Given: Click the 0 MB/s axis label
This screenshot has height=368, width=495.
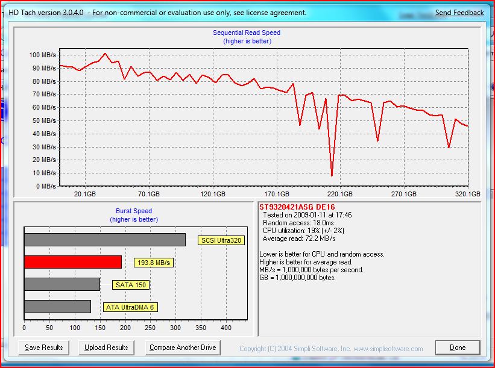Looking at the screenshot, I should click(46, 186).
